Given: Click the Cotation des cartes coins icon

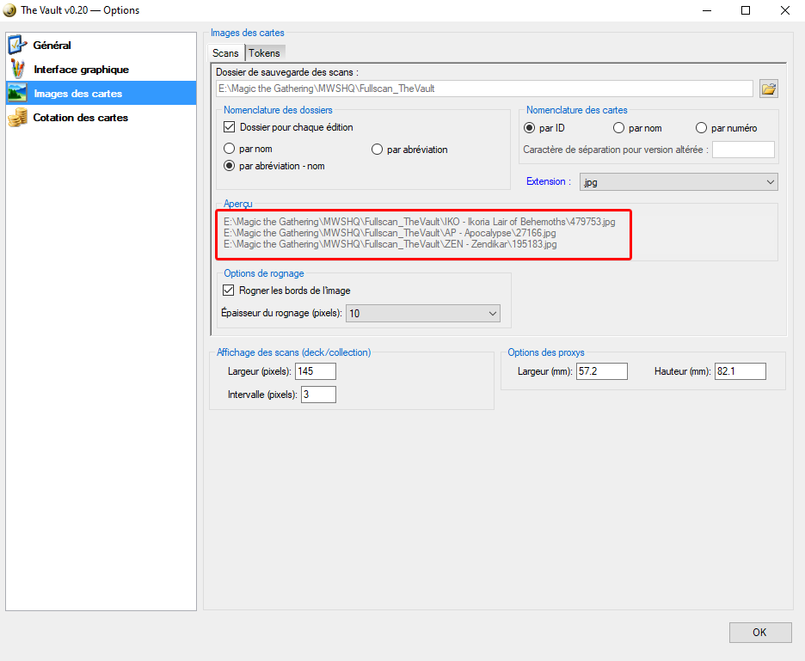Looking at the screenshot, I should (17, 117).
